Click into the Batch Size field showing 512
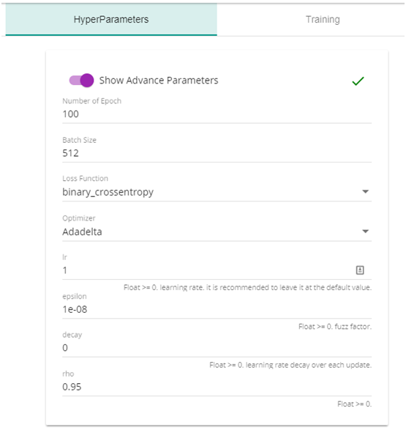Image resolution: width=406 pixels, height=430 pixels. [217, 153]
